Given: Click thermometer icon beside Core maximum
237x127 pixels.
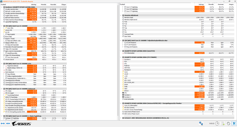Looking at the screenshot, I should click(4, 72).
